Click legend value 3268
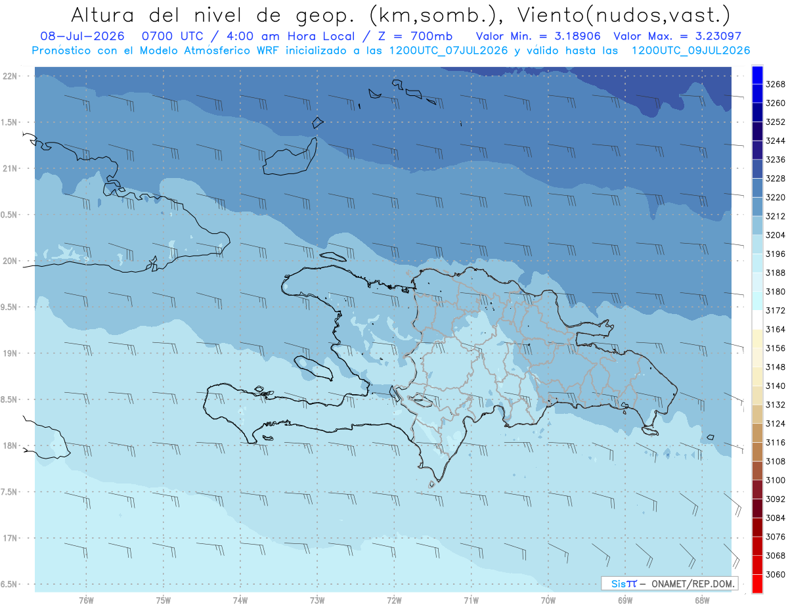788x609 pixels. [776, 84]
